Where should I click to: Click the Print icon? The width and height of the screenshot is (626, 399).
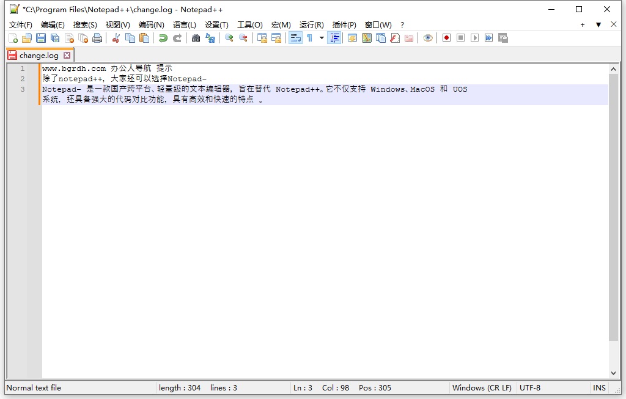97,37
